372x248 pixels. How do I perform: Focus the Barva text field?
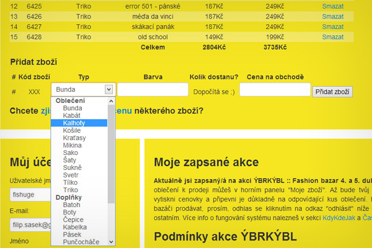click(x=153, y=90)
